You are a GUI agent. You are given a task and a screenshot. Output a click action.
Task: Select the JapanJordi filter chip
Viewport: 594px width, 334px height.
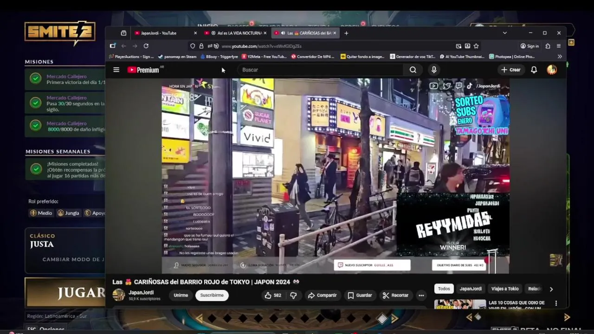(x=471, y=289)
